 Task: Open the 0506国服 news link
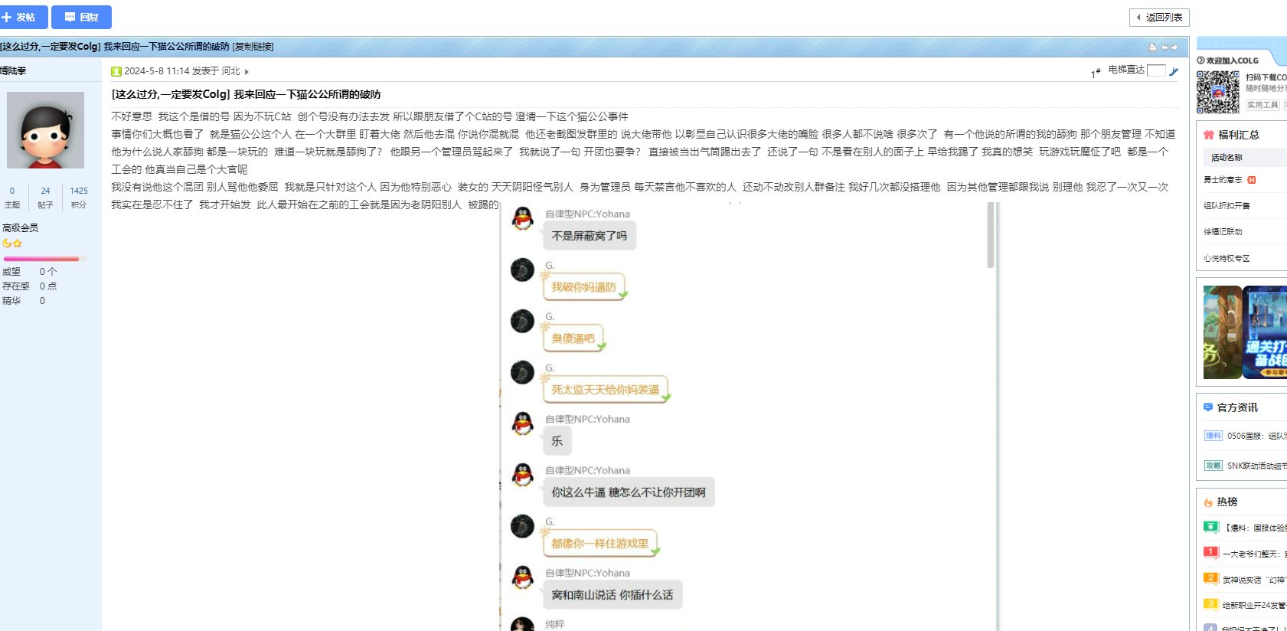[x=1256, y=436]
